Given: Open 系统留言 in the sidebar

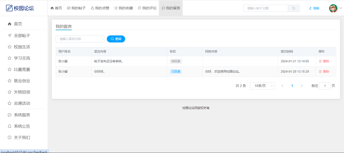Looking at the screenshot, I should [x=22, y=115].
